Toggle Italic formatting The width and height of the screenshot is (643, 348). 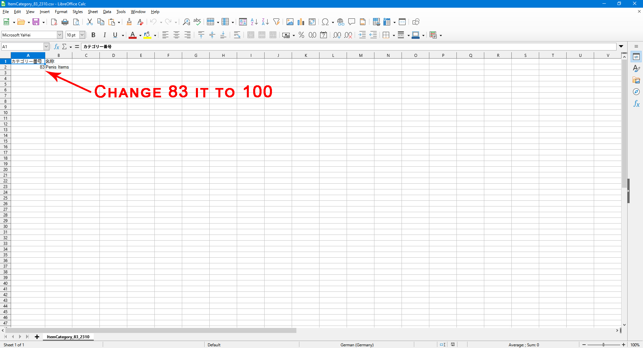click(104, 35)
